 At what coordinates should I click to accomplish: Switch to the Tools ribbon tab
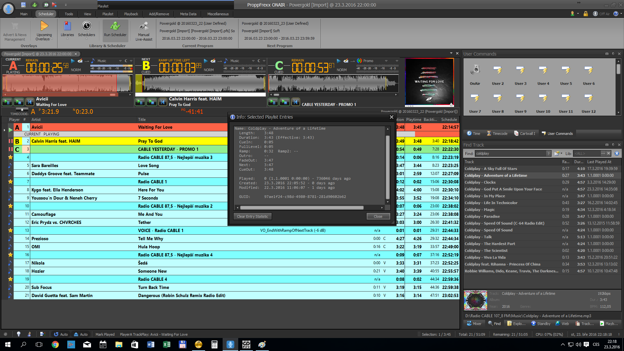coord(69,14)
